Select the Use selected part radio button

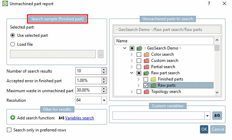13,35
